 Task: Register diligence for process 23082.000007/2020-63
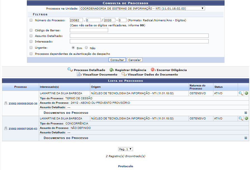pyautogui.click(x=246, y=119)
